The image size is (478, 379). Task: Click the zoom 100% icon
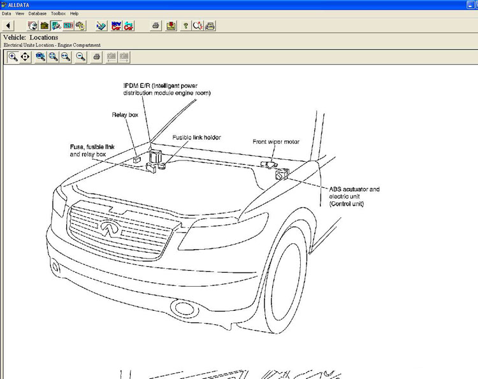coord(41,57)
